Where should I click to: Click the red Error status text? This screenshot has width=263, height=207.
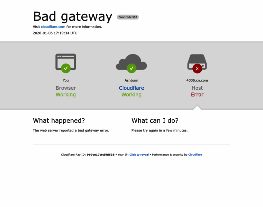(197, 95)
